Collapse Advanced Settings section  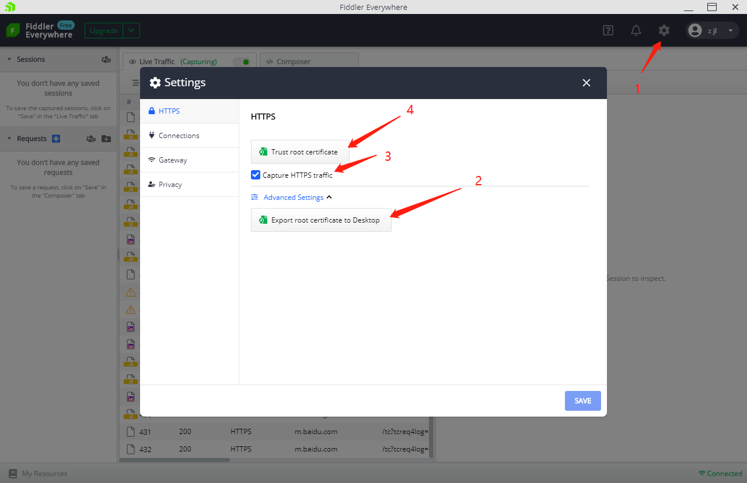[292, 197]
